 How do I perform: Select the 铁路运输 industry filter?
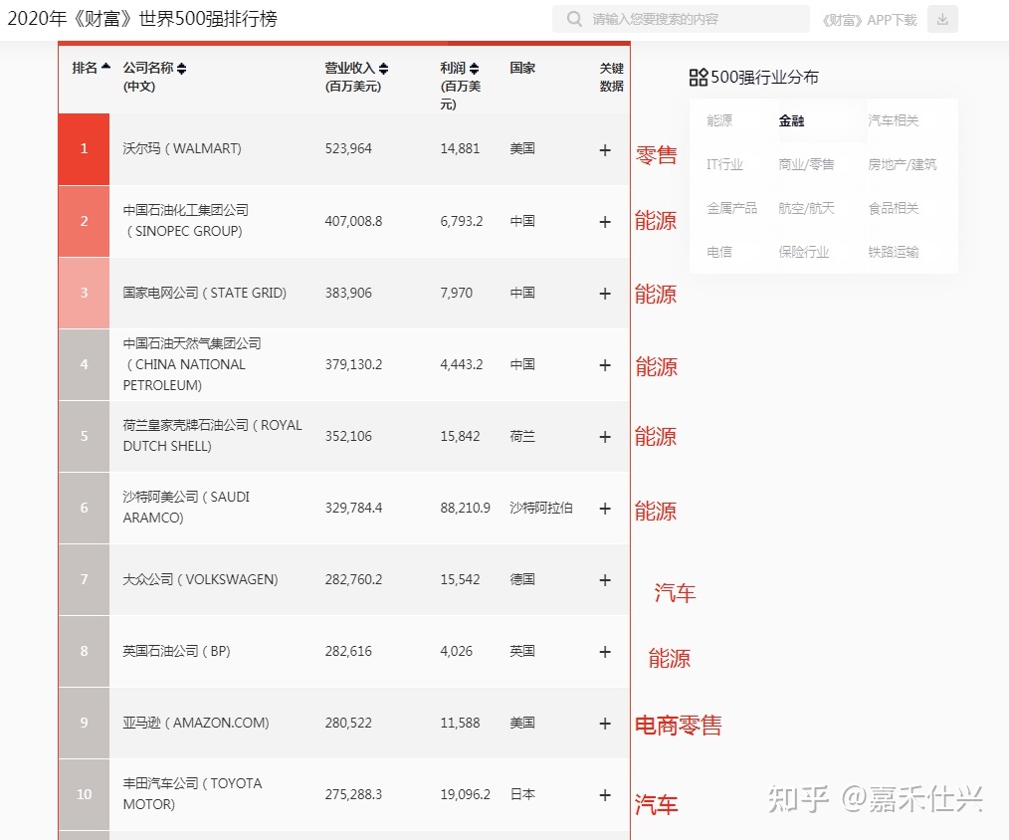click(894, 252)
